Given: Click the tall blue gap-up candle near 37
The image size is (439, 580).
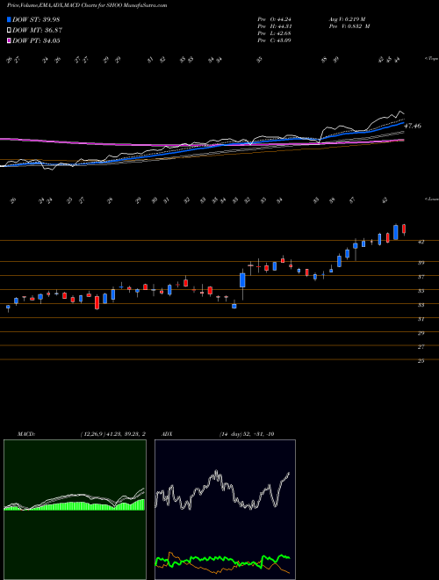Looking at the screenshot, I should (x=243, y=280).
